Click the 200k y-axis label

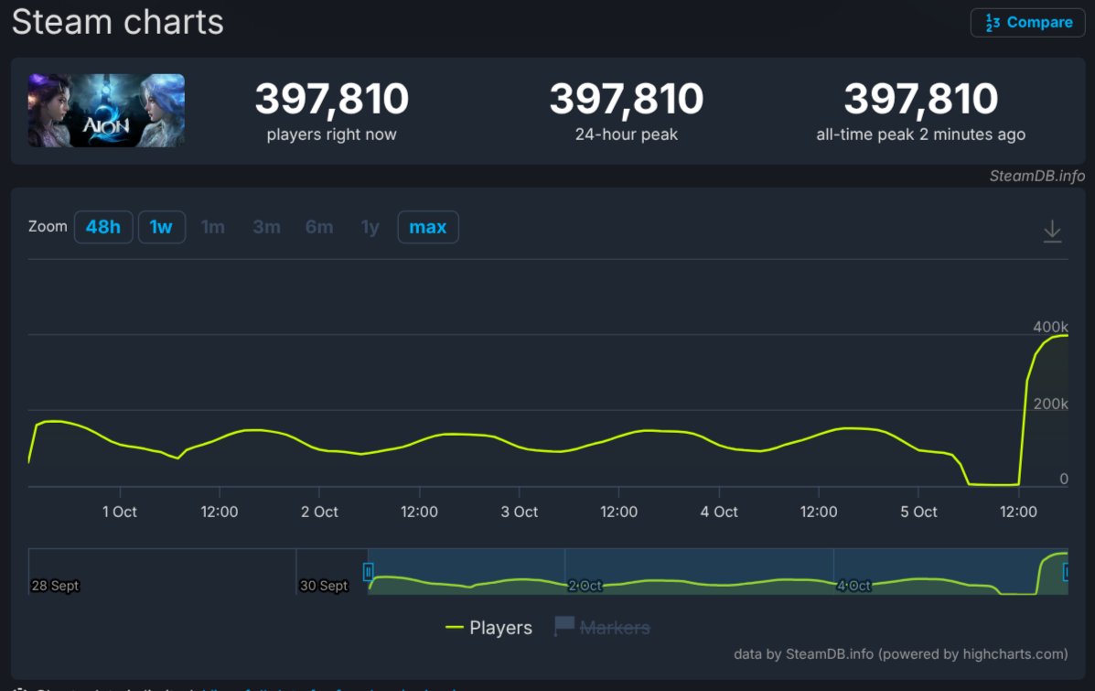point(1050,403)
